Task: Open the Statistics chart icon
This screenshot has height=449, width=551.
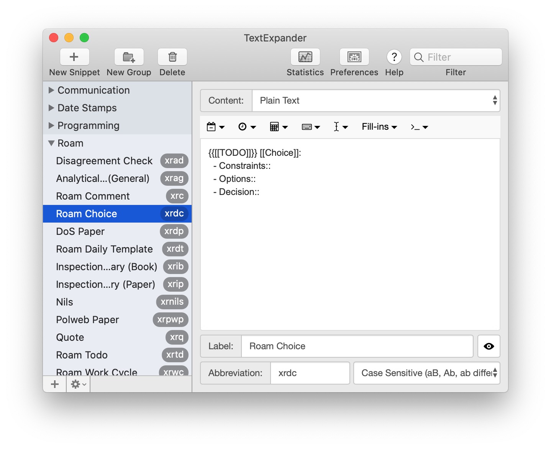Action: [x=305, y=57]
